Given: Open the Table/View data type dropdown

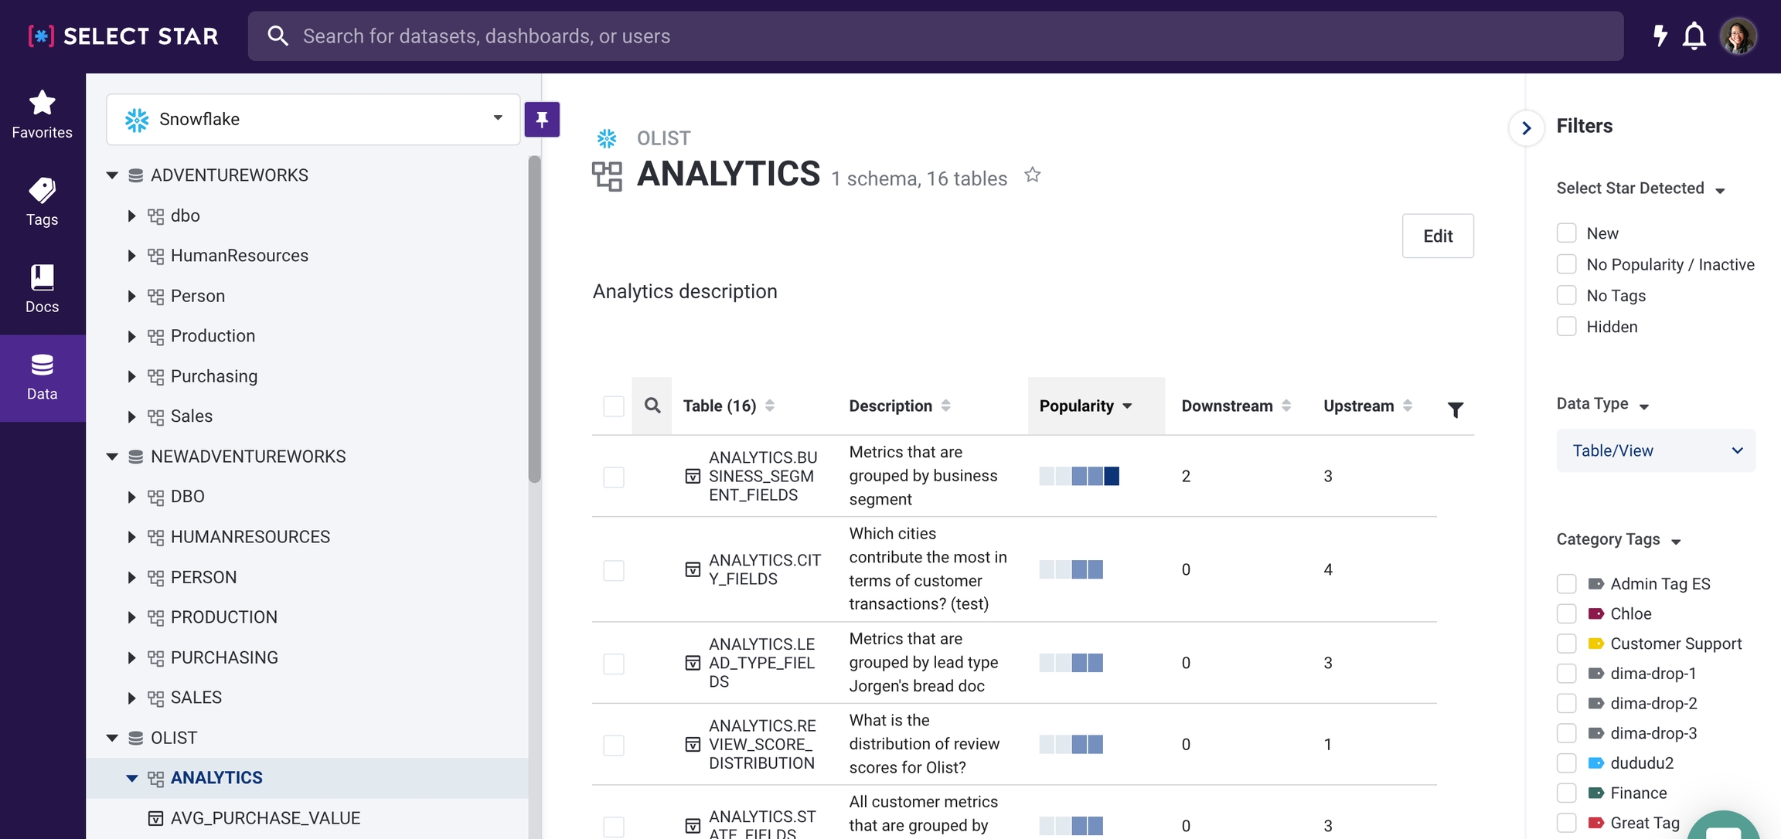Looking at the screenshot, I should pyautogui.click(x=1655, y=450).
